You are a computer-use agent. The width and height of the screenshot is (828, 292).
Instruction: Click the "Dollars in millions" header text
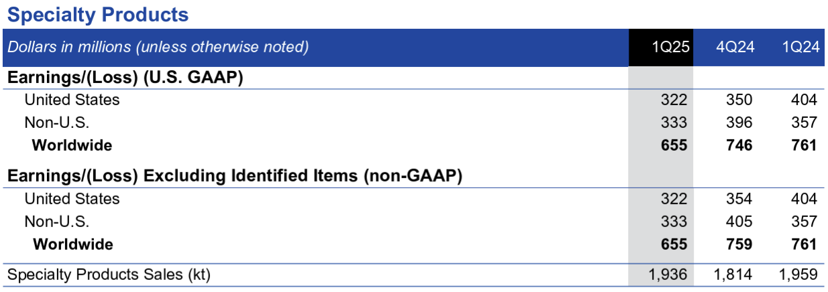pyautogui.click(x=158, y=48)
